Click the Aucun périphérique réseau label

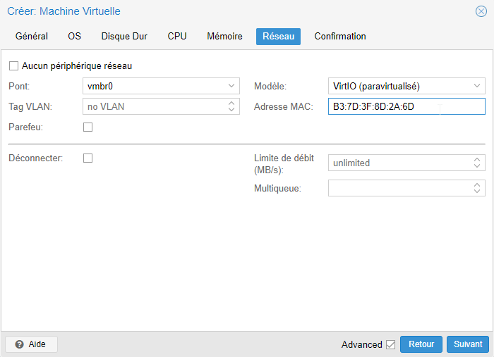pos(76,66)
